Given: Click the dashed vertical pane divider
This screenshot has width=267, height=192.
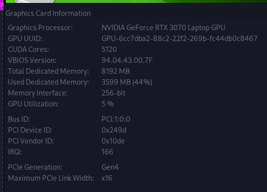Looking at the screenshot, I should point(3,101).
